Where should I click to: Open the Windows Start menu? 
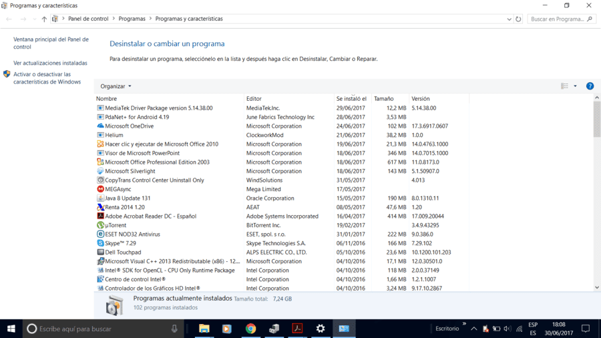pyautogui.click(x=11, y=329)
